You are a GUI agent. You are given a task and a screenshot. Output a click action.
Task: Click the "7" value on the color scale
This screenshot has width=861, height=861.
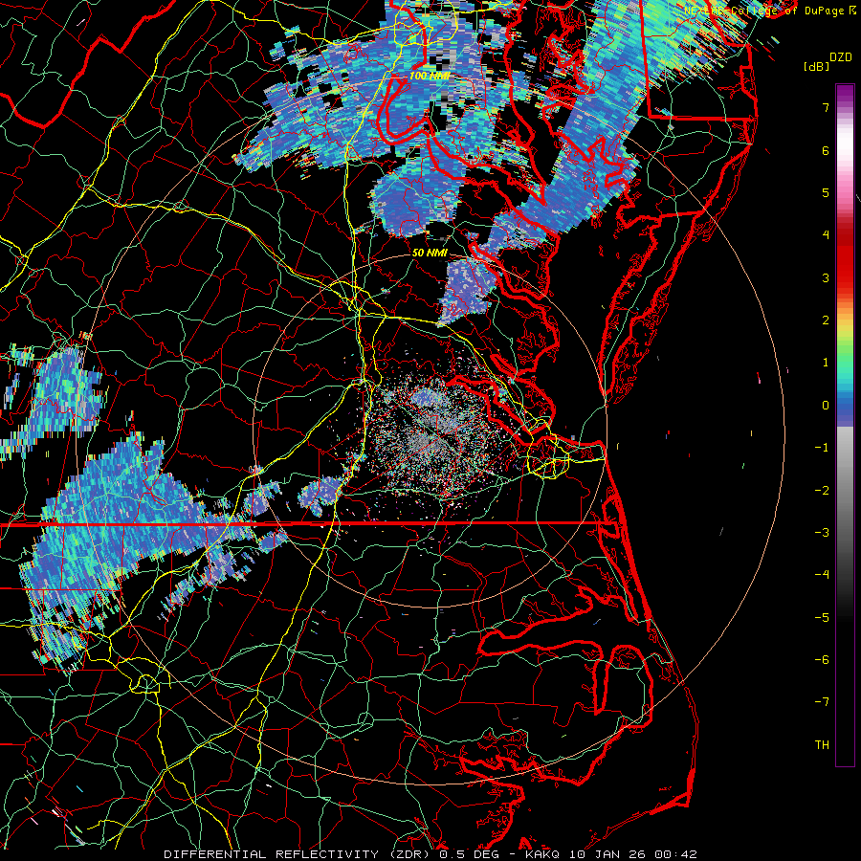tap(826, 107)
